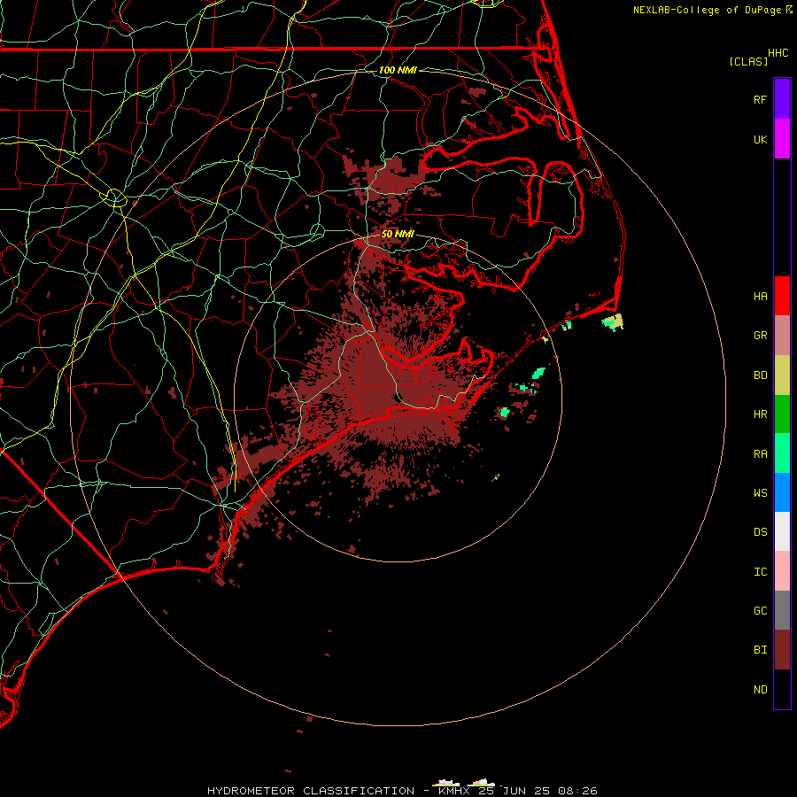Click the IC legend label
Image resolution: width=797 pixels, height=797 pixels.
(x=760, y=571)
